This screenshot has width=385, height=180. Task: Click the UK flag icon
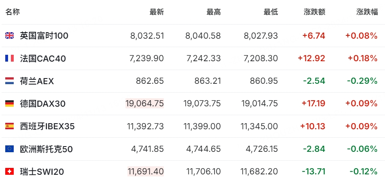[x=9, y=36]
